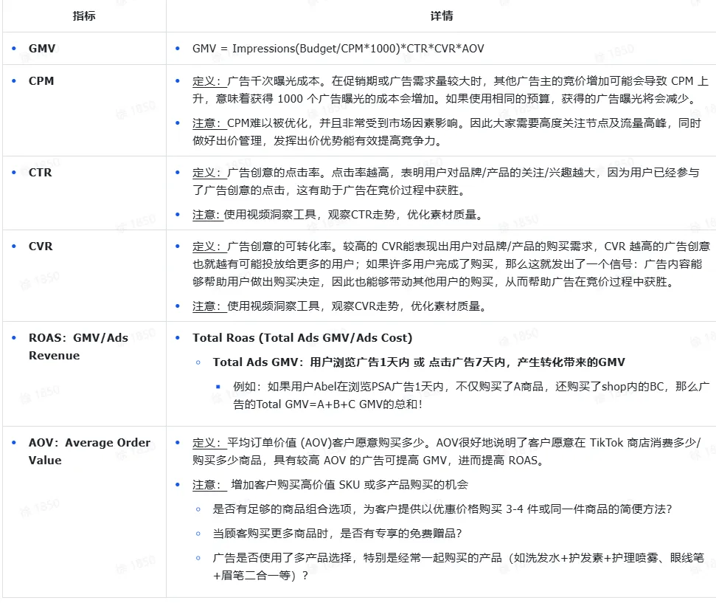This screenshot has height=603, width=716.
Task: Click the Total Roas (Total Ads GMV/Ads Cost) heading
Action: pos(302,338)
